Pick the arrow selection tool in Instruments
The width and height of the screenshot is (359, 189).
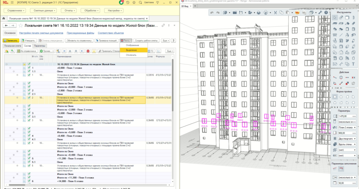[335, 18]
